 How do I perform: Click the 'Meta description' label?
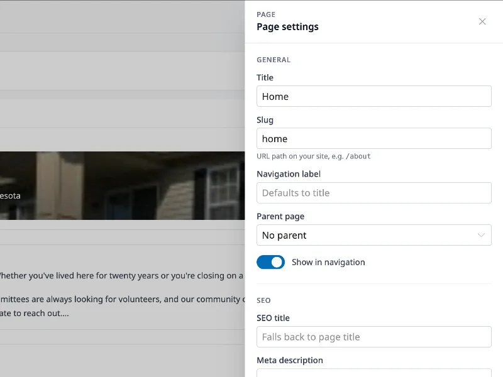[x=290, y=360]
